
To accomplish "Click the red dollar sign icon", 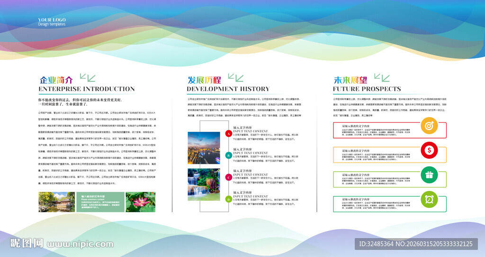I will pyautogui.click(x=429, y=150).
